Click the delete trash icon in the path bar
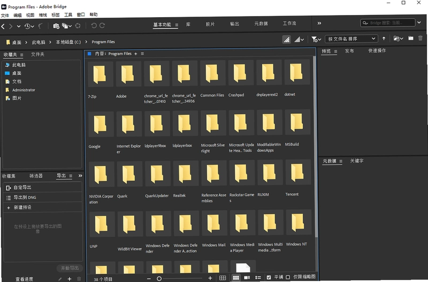 [421, 38]
